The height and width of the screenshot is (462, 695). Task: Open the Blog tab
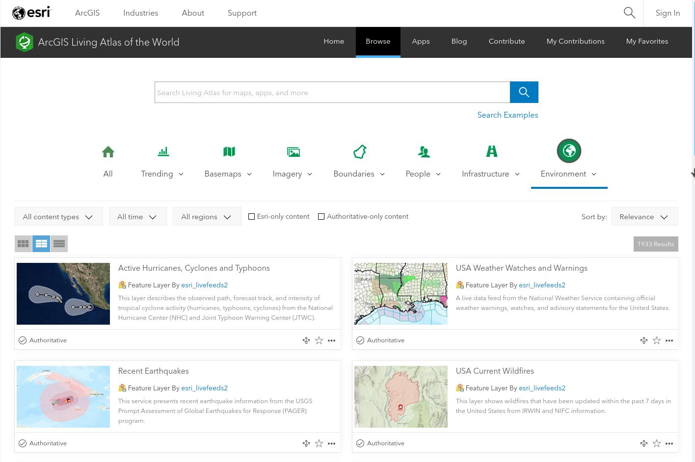coord(459,42)
